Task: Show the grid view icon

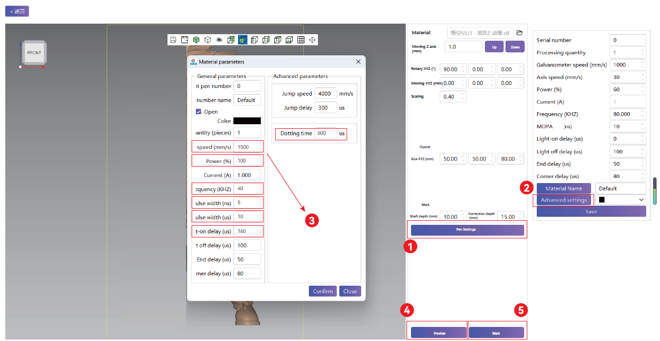Action: click(x=301, y=40)
